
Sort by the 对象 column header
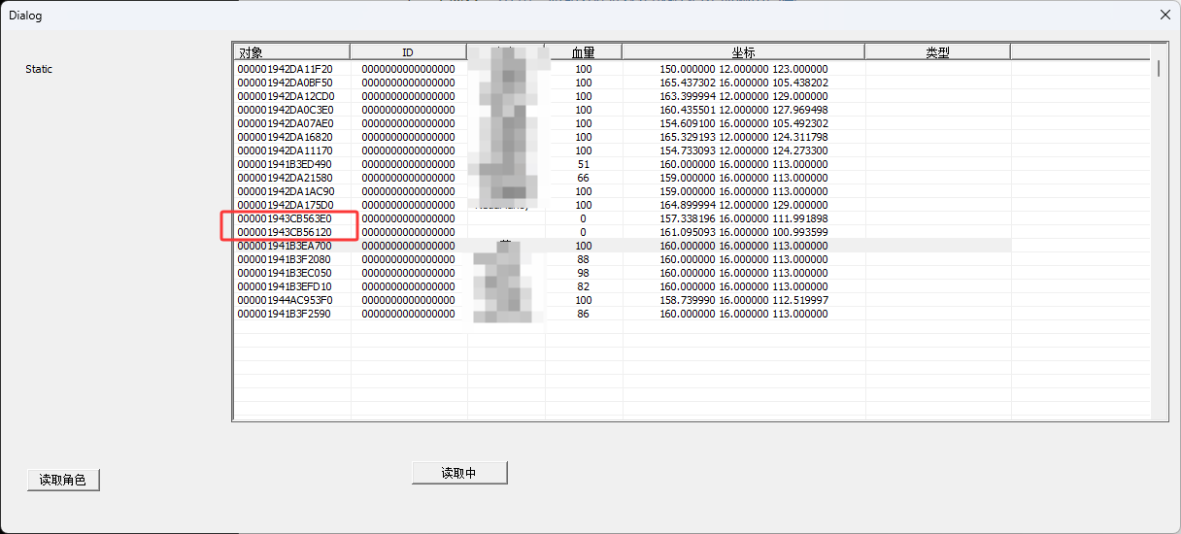292,52
